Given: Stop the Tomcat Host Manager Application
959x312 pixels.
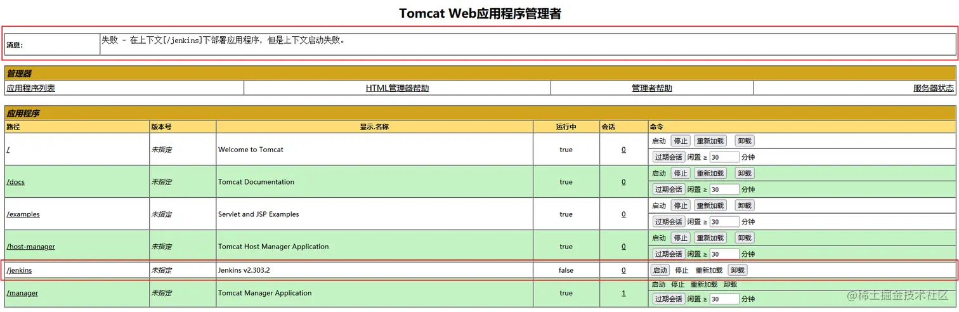Looking at the screenshot, I should tap(681, 238).
